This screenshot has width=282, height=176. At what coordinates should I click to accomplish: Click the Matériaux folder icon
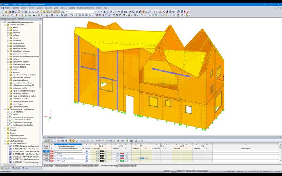(x=11, y=33)
